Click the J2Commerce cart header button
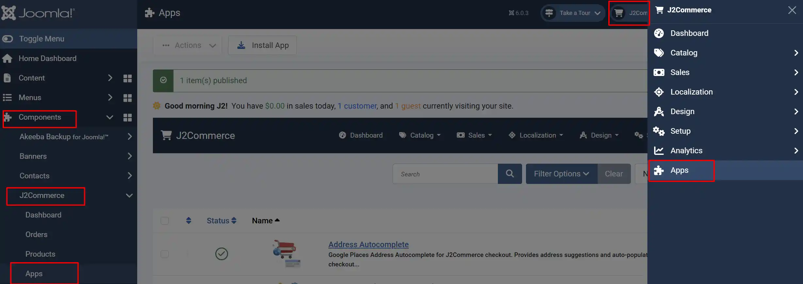Screen dimensions: 803x284 629,13
